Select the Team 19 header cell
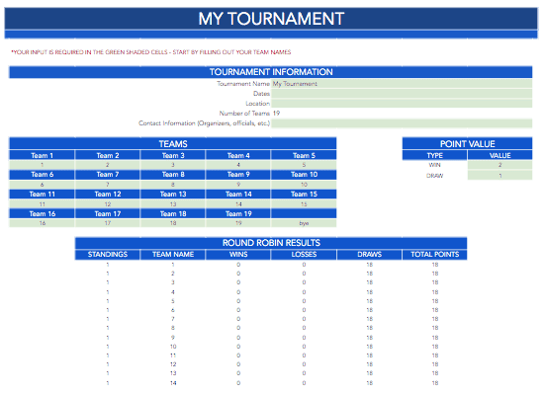Image resolution: width=545 pixels, height=395 pixels. pyautogui.click(x=238, y=214)
